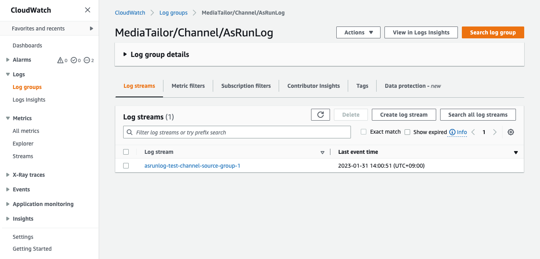This screenshot has height=259, width=540.
Task: Open Getting Started in sidebar
Action: tap(32, 249)
